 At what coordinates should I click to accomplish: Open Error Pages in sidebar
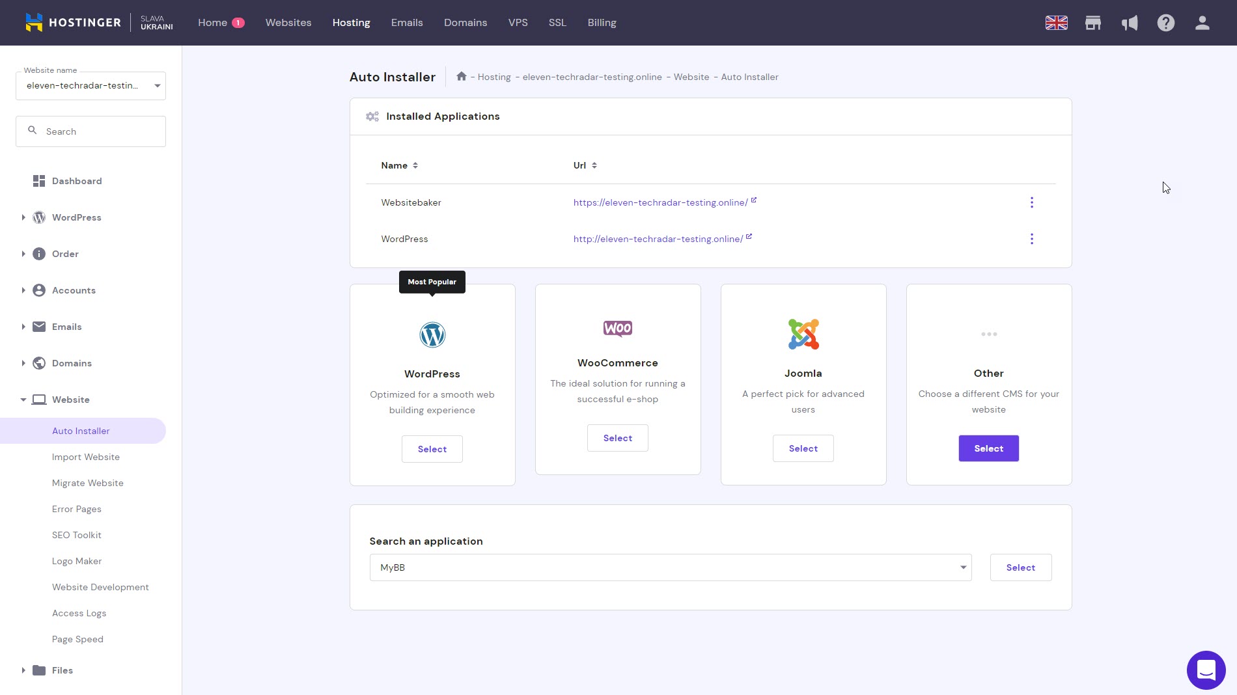pos(77,509)
